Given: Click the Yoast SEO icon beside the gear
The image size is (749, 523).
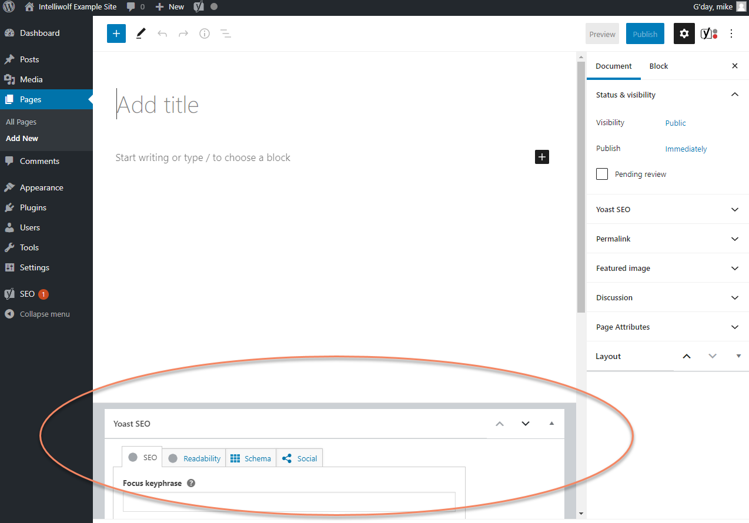Looking at the screenshot, I should [707, 33].
